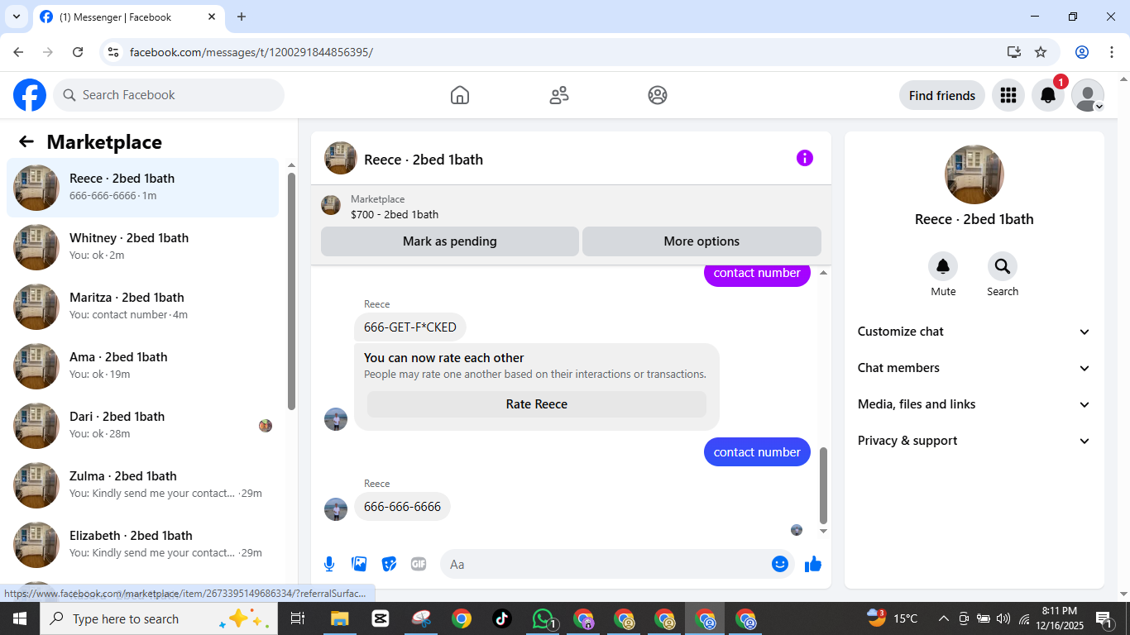Screen dimensions: 1130x635
Task: Search in conversation using magnifier icon
Action: [x=1003, y=266]
